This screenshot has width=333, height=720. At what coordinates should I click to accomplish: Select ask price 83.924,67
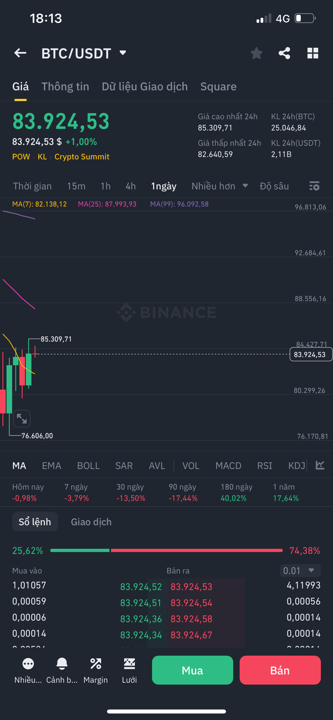tap(191, 635)
